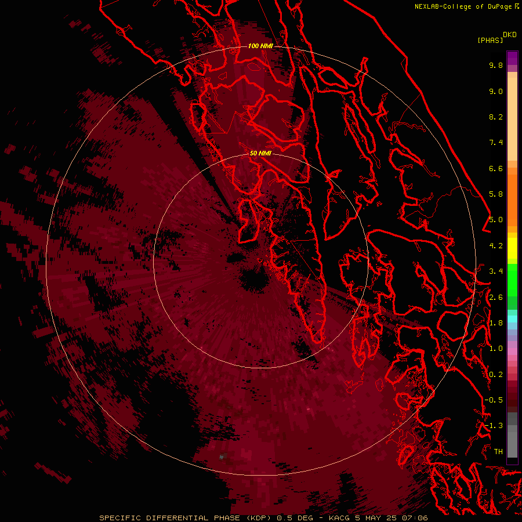Click the 9.8 value on color scale
This screenshot has height=522, width=522.
click(x=496, y=65)
